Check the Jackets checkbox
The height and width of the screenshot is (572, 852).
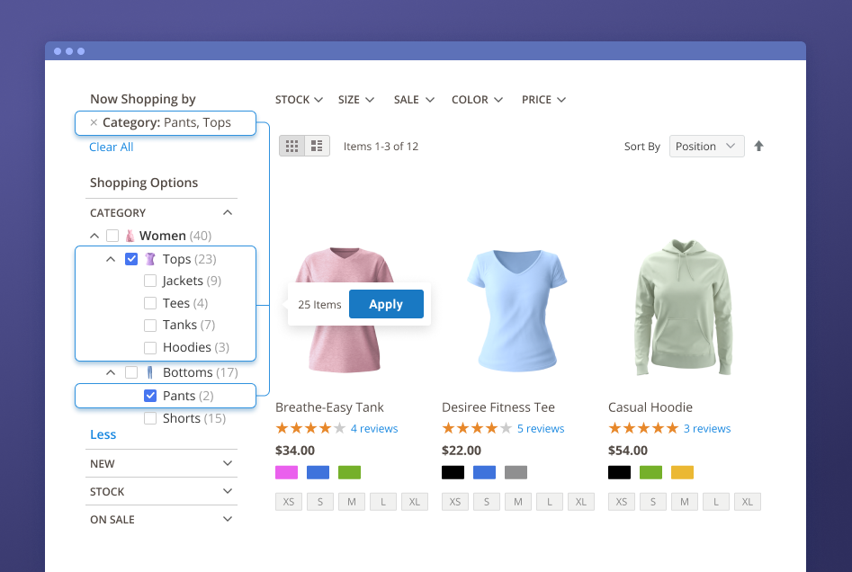tap(150, 281)
